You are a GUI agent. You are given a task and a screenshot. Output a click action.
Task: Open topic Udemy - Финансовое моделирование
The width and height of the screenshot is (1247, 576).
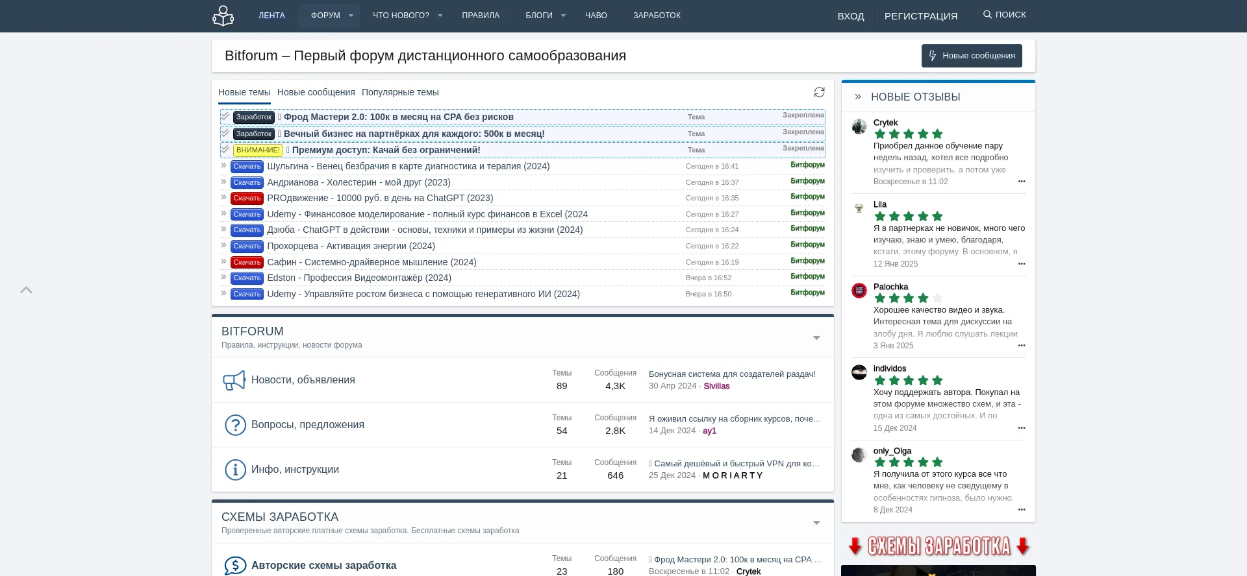pyautogui.click(x=427, y=214)
